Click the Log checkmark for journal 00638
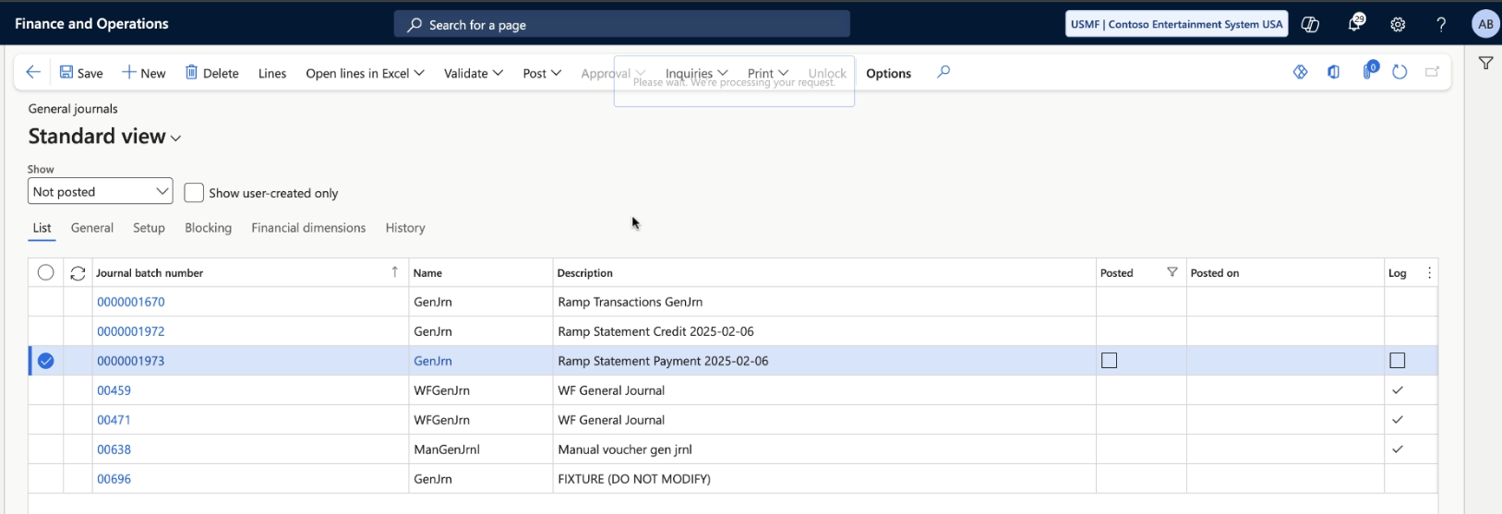This screenshot has height=514, width=1502. 1398,449
